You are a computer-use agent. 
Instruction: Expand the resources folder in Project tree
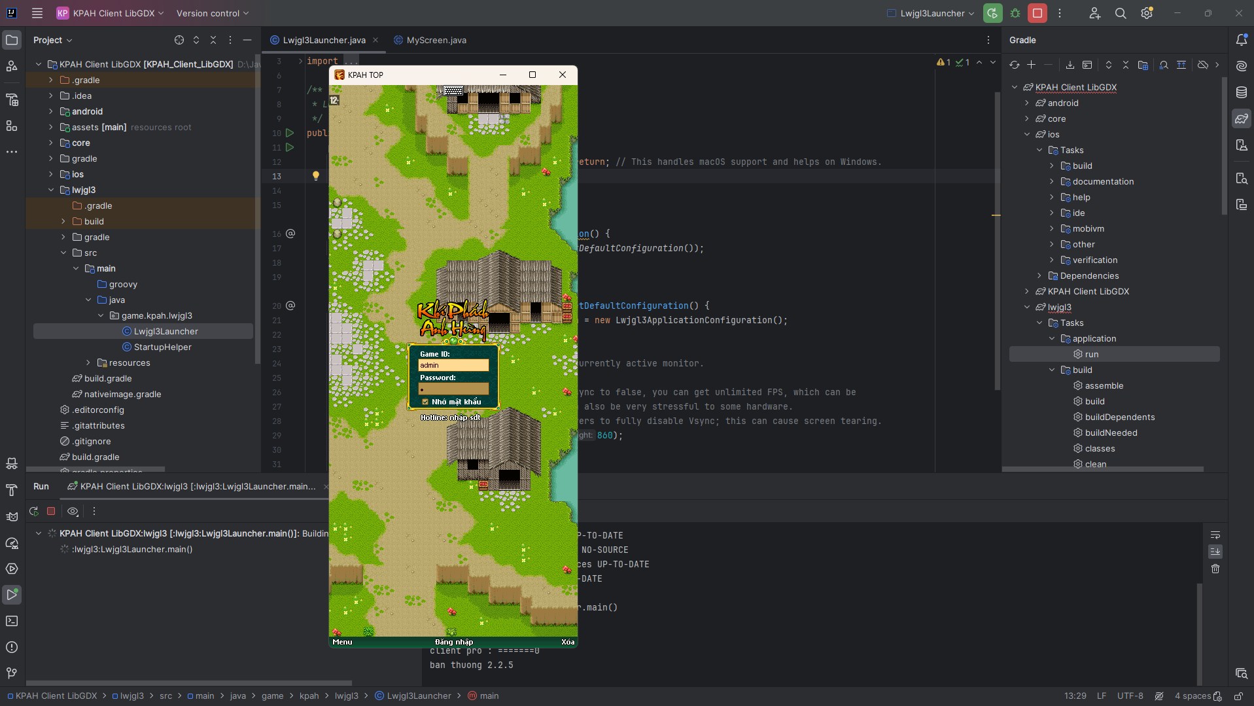[88, 362]
